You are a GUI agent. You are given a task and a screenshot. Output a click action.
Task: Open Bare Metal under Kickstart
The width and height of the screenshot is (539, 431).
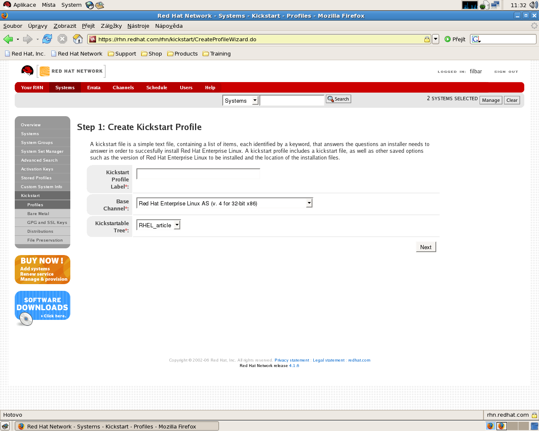tap(43, 214)
